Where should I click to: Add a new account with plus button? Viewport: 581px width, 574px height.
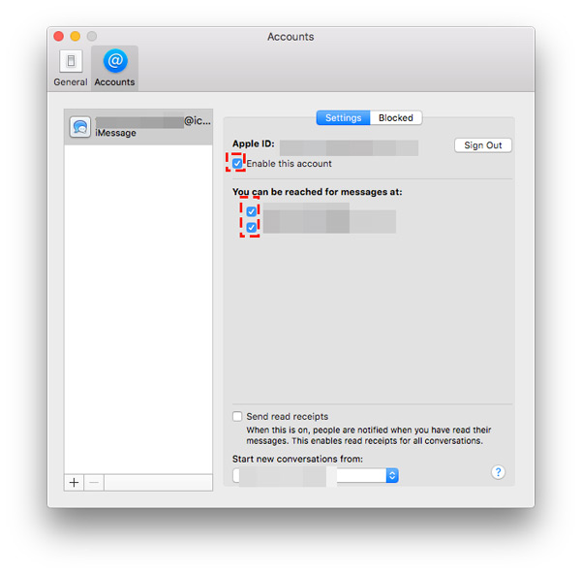[75, 482]
